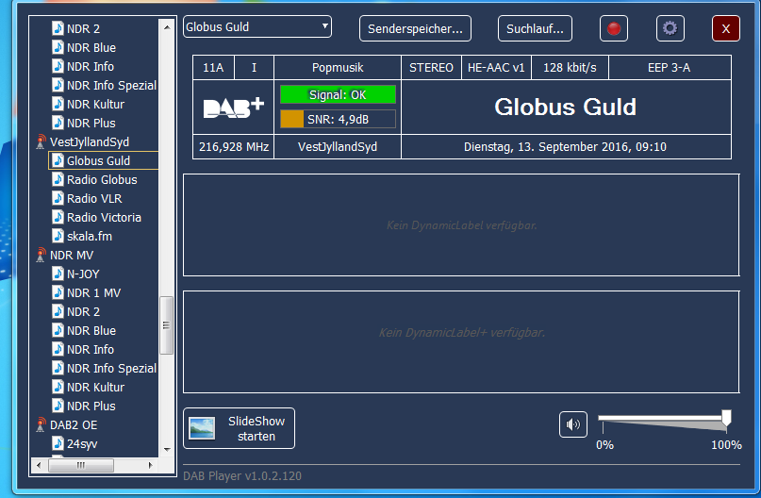Click the red record button icon
This screenshot has width=761, height=498.
tap(614, 28)
